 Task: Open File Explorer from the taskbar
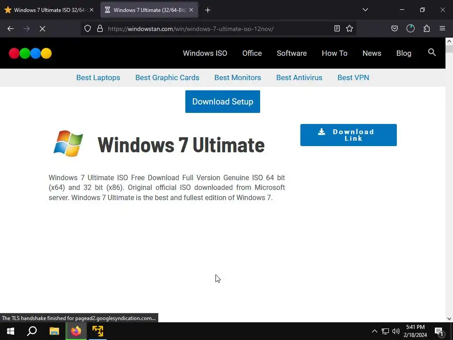[x=54, y=331]
